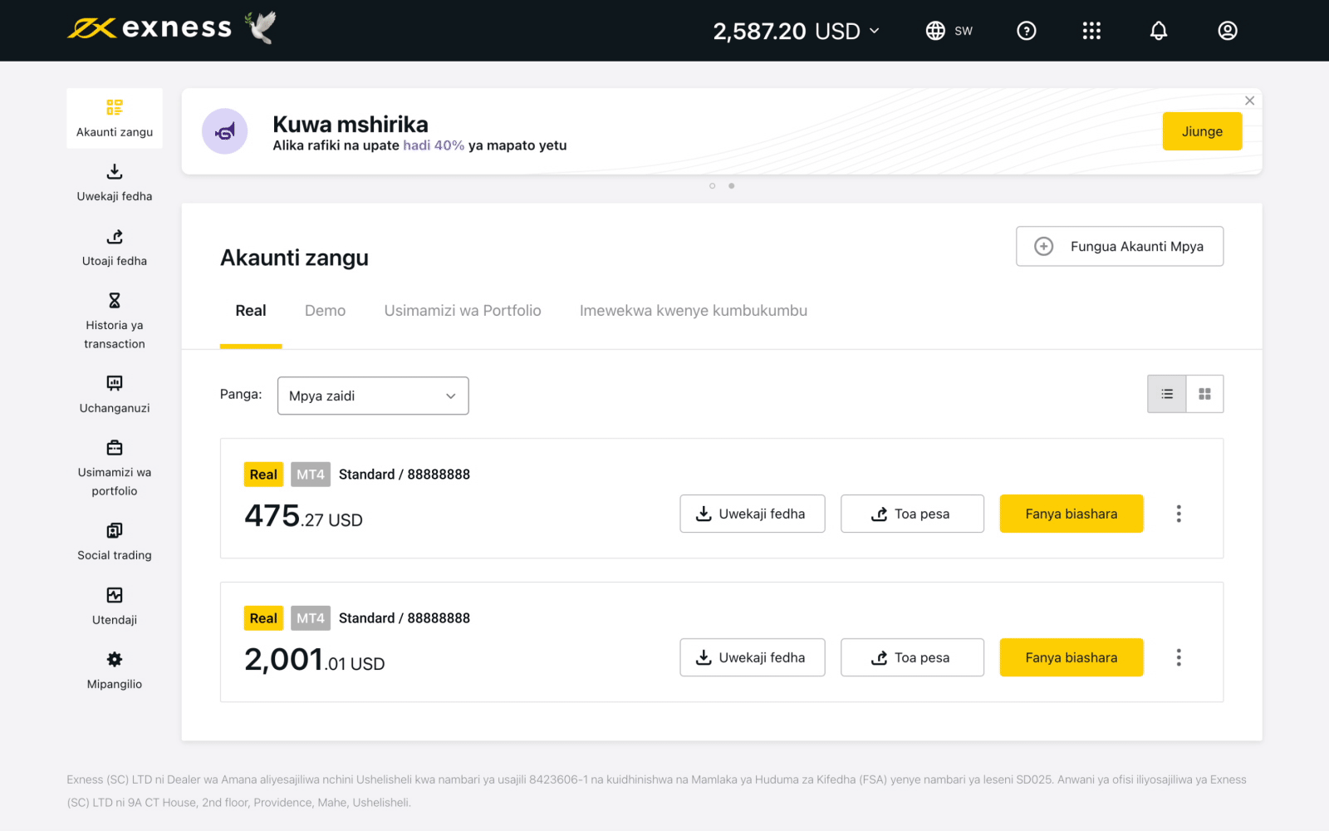Click Uwekaji fedha on the 2,001.01 USD account
Screen dimensions: 1329x831
(x=753, y=657)
